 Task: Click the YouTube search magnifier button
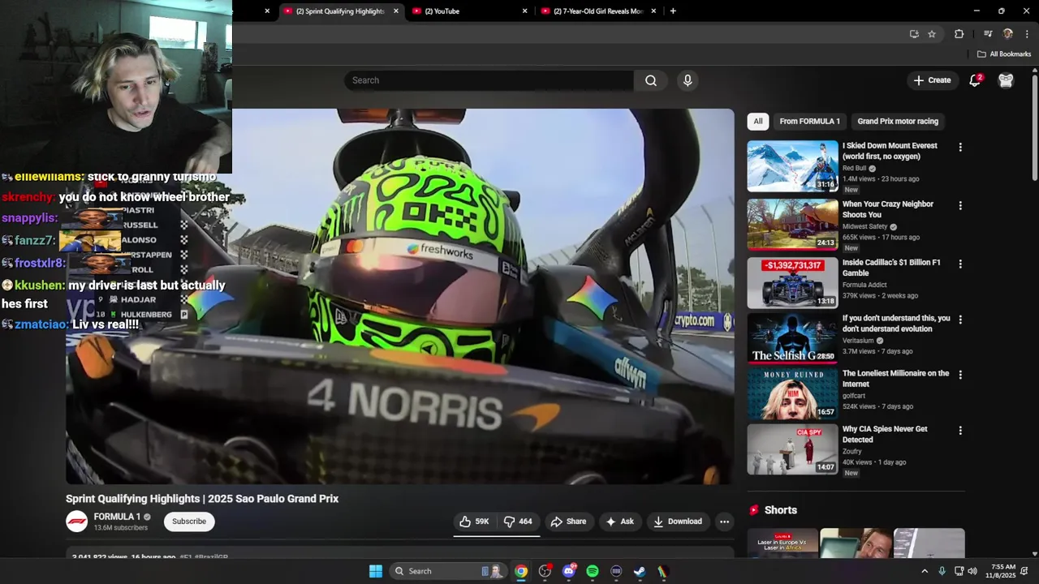[x=651, y=80]
